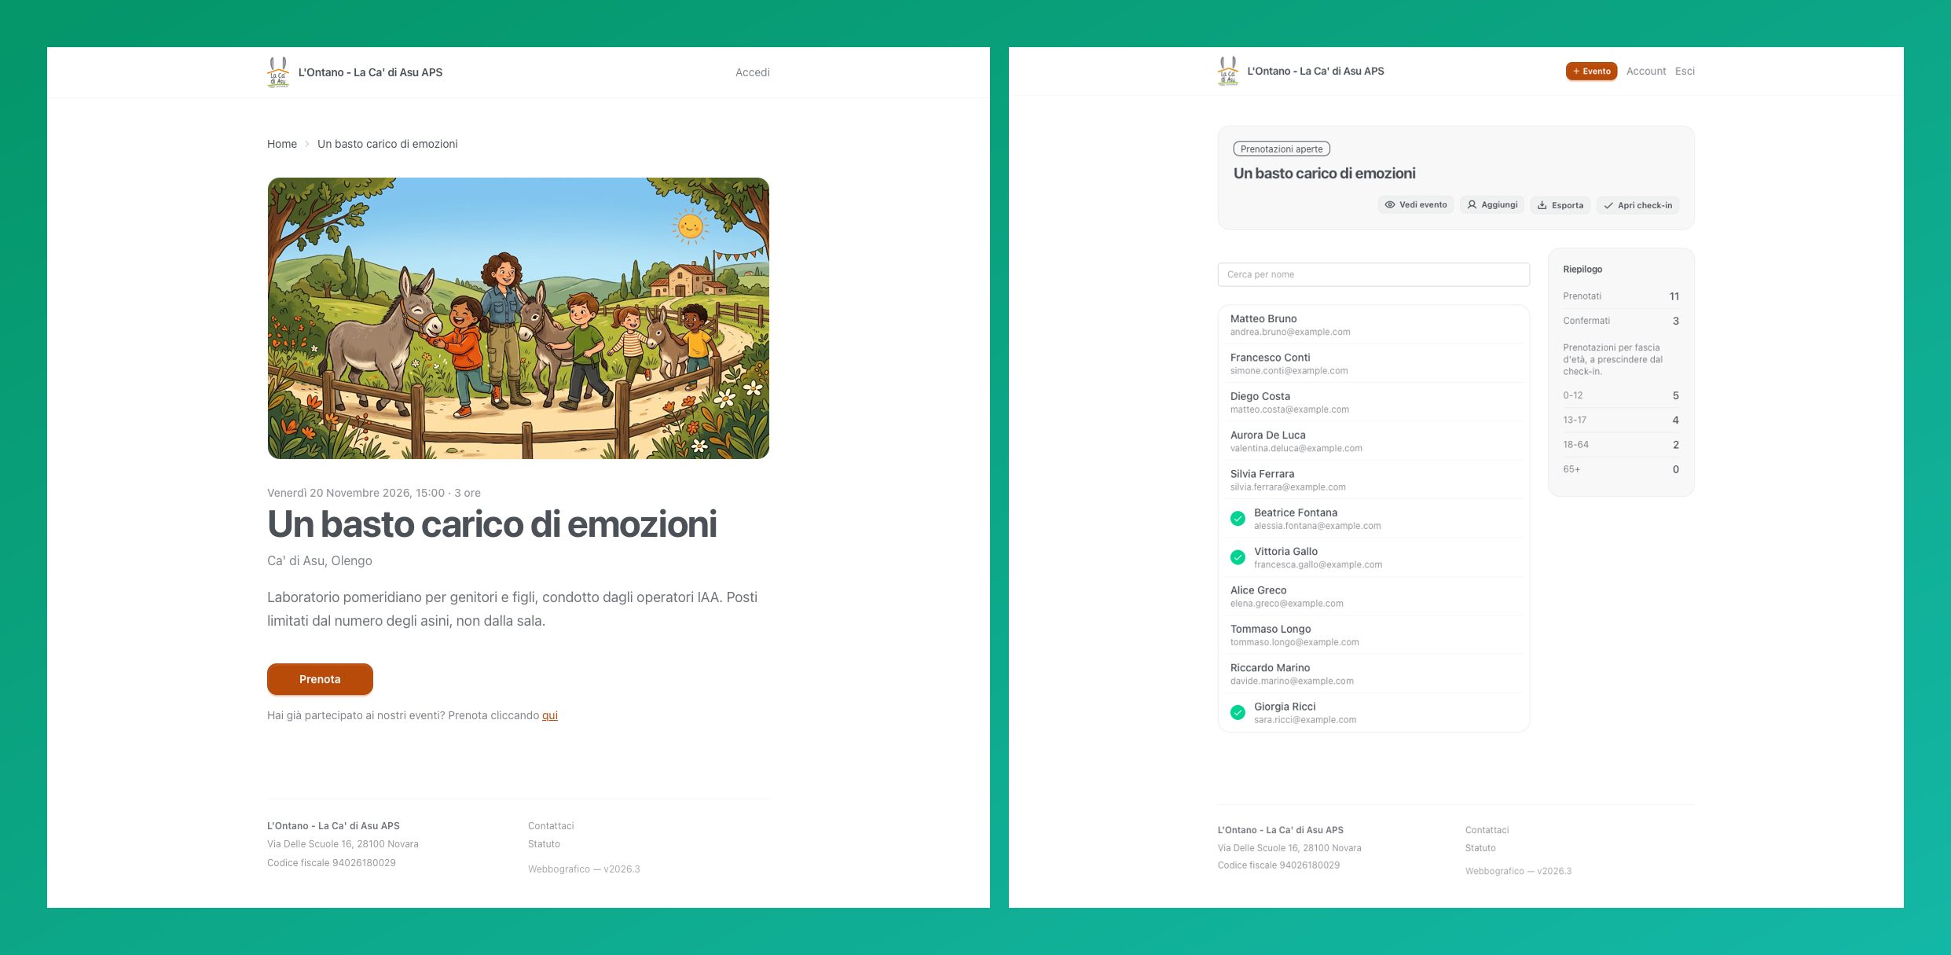Select Alice Greco in the attendee list
The image size is (1951, 955).
pyautogui.click(x=1373, y=596)
